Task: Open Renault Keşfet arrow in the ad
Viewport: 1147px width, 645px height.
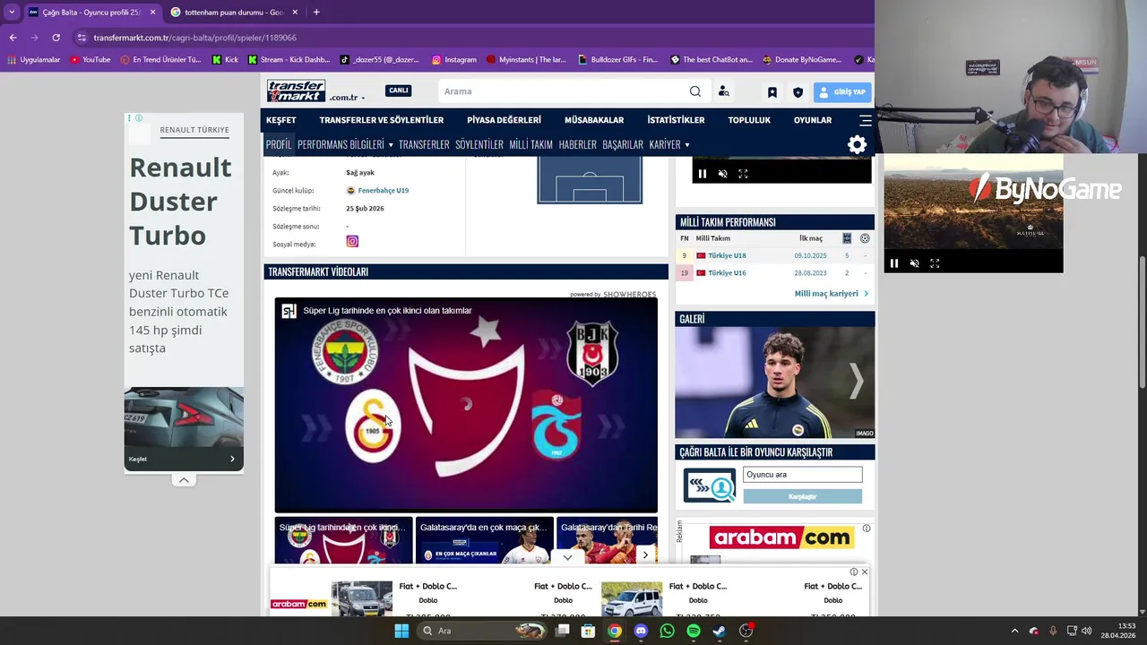Action: (232, 459)
